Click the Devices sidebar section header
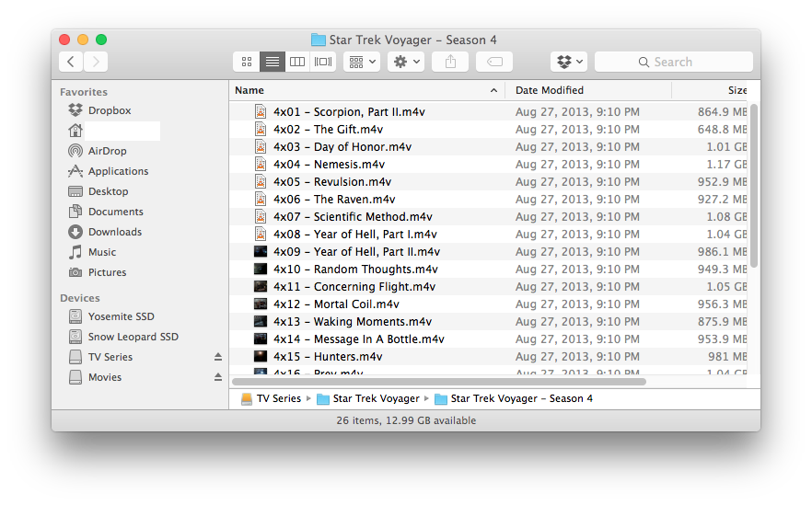 (80, 298)
